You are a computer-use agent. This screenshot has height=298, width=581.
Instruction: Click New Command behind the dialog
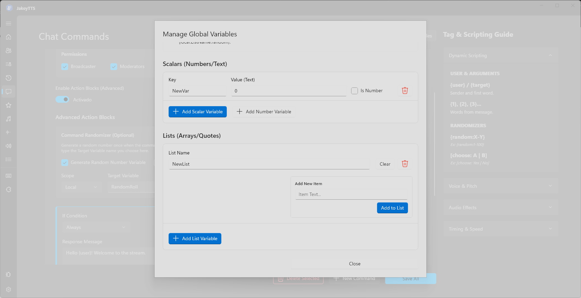pyautogui.click(x=355, y=279)
